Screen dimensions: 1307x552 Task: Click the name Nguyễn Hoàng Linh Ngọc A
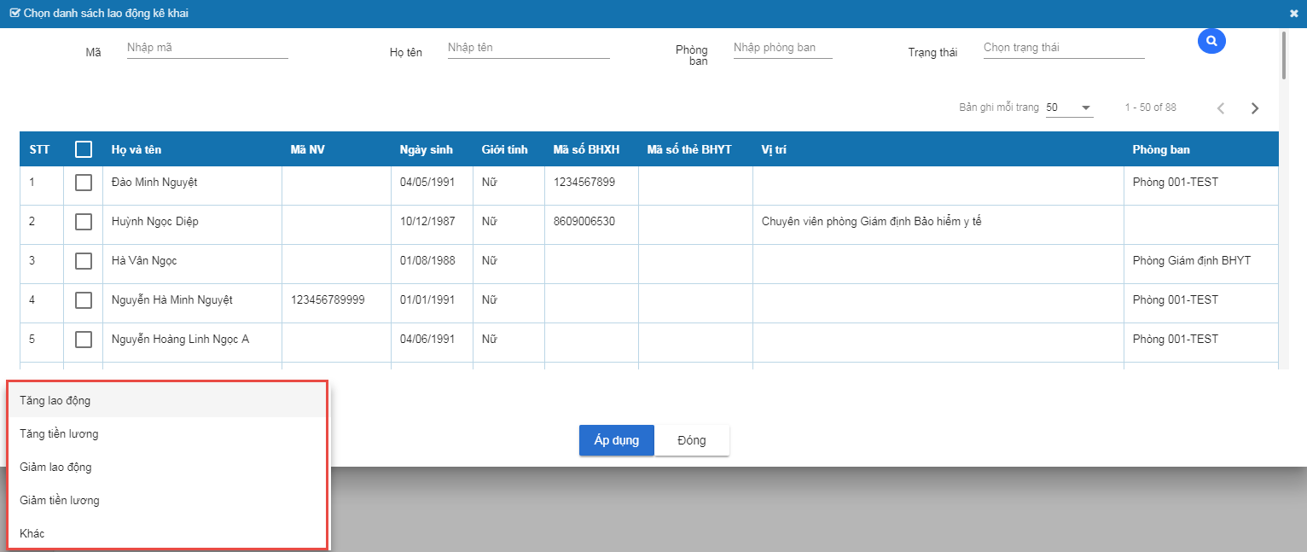[180, 340]
